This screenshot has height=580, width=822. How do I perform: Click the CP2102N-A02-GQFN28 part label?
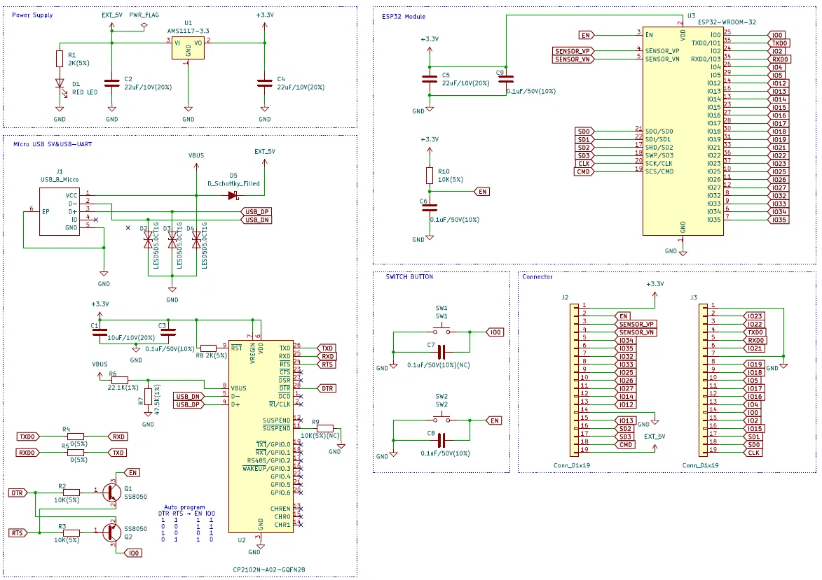(269, 570)
